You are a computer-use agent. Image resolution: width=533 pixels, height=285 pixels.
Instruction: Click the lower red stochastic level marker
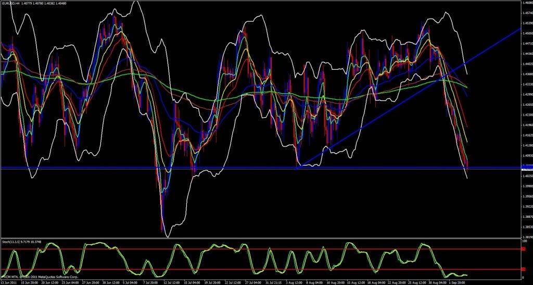pos(524,269)
